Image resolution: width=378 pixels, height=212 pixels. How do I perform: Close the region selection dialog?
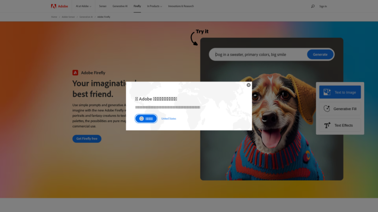point(249,85)
